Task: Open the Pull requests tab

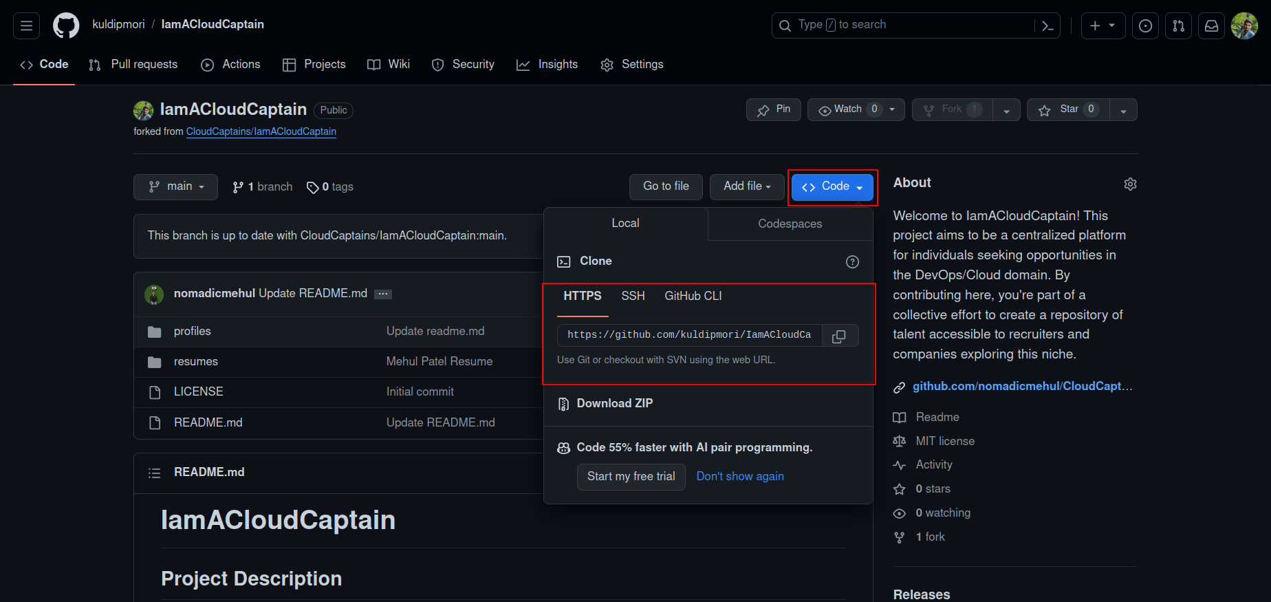Action: tap(133, 65)
